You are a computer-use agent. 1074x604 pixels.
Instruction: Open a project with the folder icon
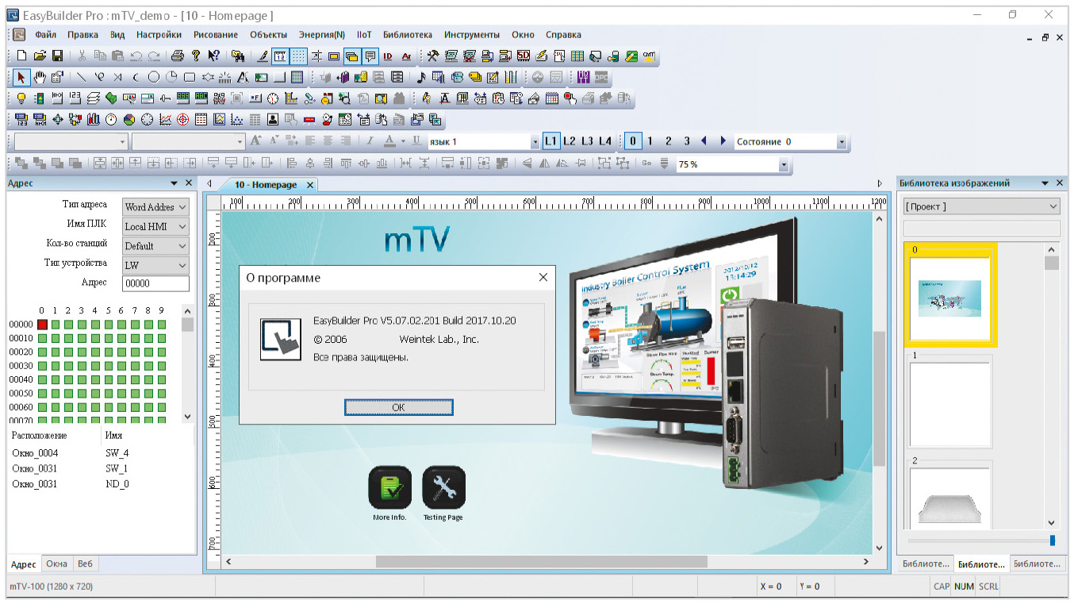(x=40, y=56)
